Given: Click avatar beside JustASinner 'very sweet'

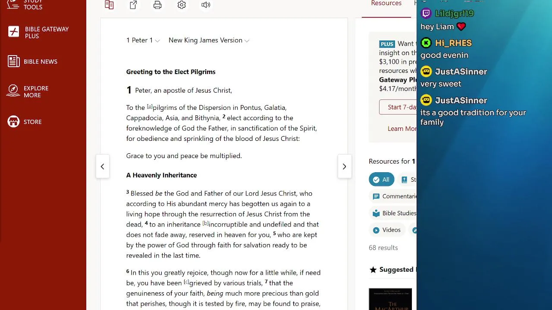Looking at the screenshot, I should pos(426,71).
